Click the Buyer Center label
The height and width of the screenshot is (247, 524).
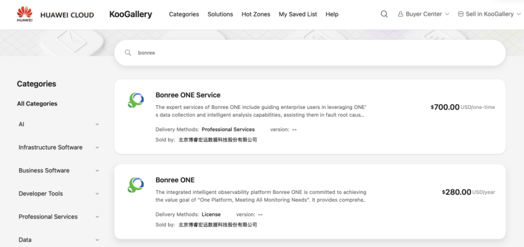424,14
